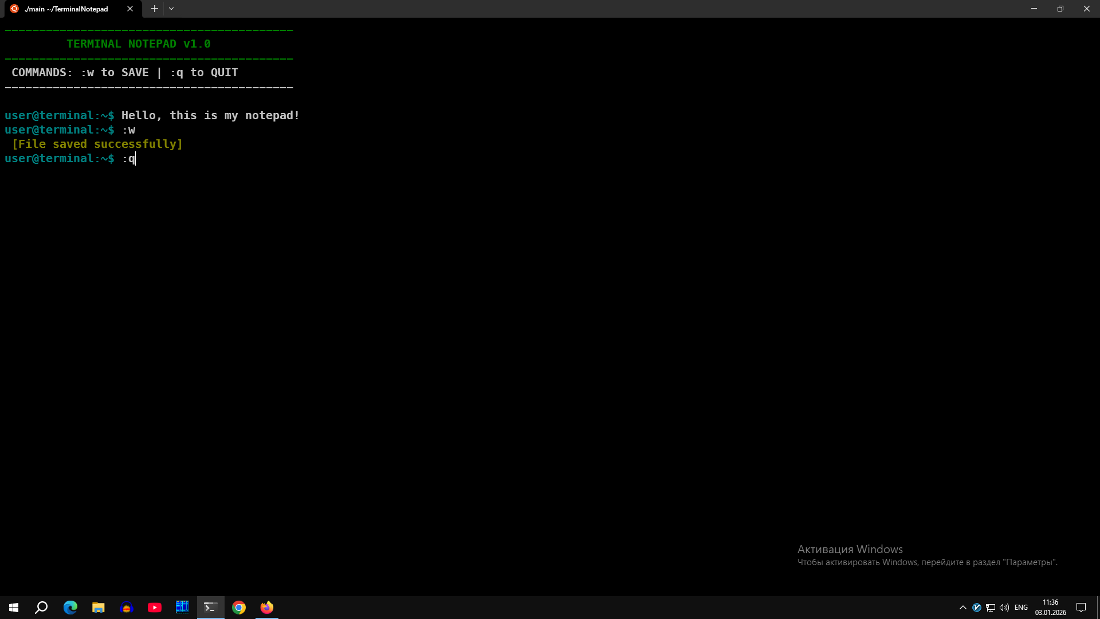This screenshot has width=1100, height=619.
Task: Open Windows Search from the taskbar
Action: (41, 607)
